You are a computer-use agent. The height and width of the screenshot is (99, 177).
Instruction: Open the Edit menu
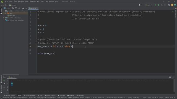[11, 2]
